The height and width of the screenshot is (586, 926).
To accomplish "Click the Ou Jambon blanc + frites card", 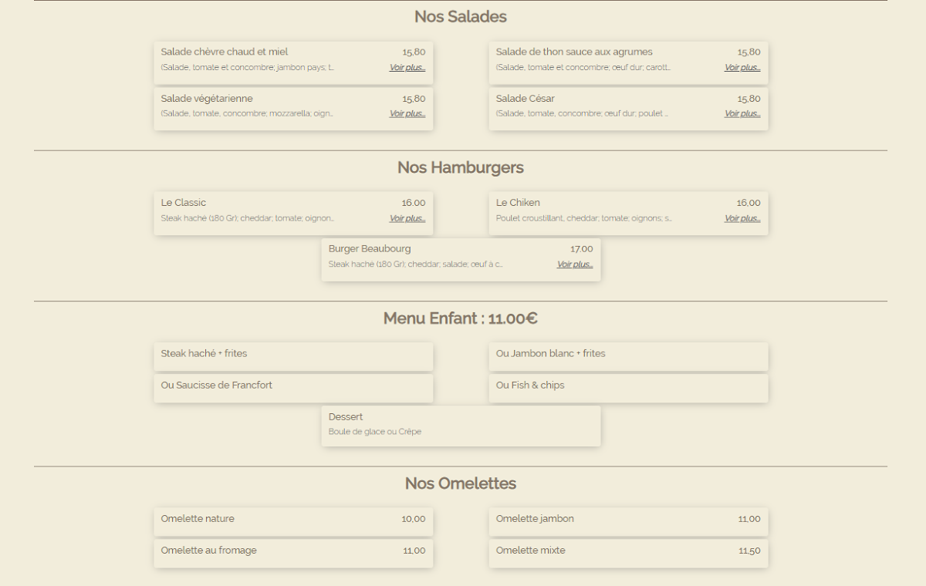I will click(628, 356).
